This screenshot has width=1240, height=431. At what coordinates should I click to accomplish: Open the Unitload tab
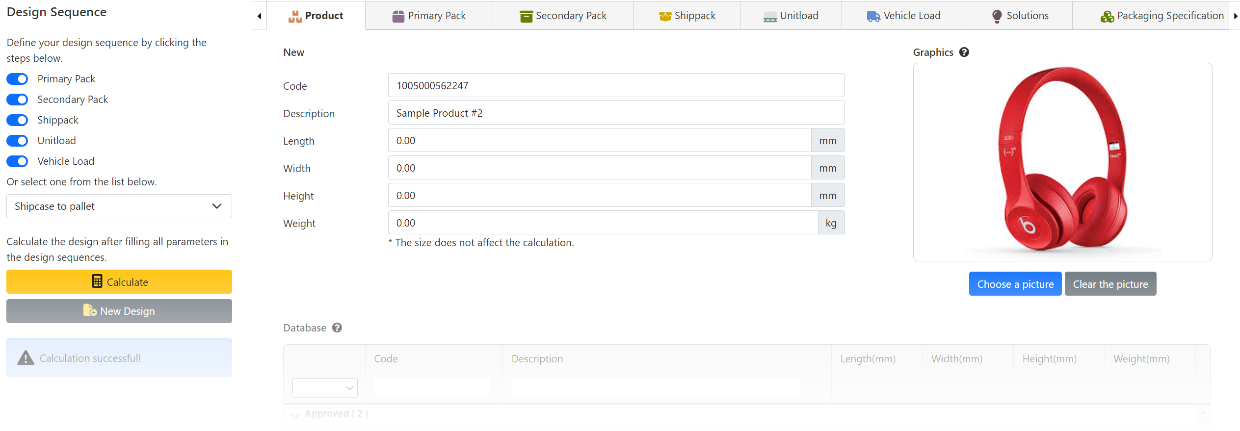[791, 16]
